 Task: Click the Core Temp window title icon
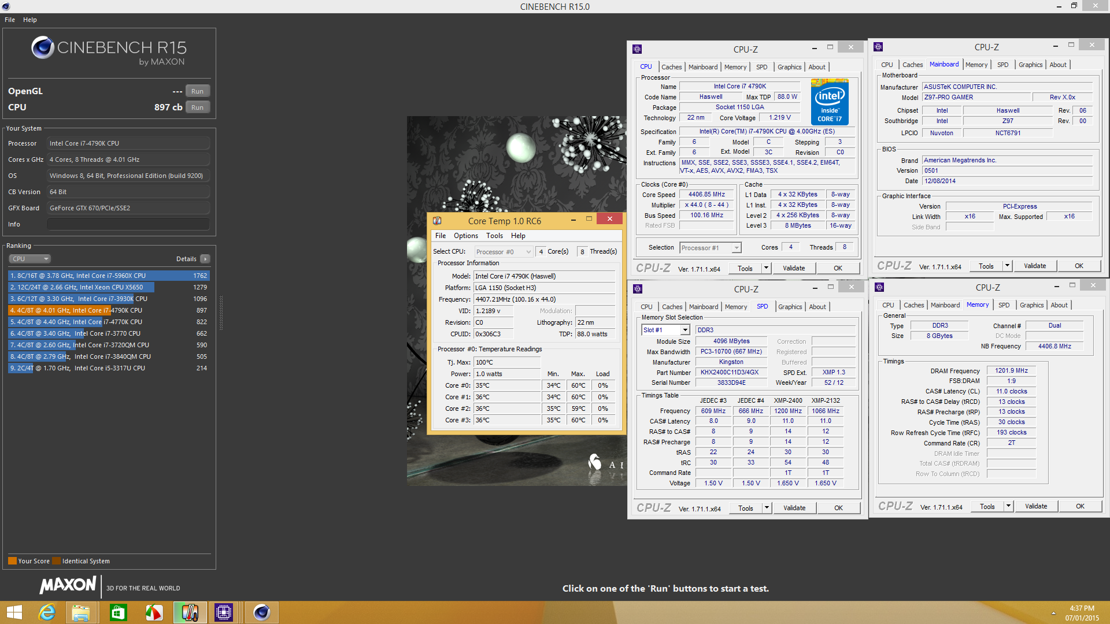pos(437,221)
